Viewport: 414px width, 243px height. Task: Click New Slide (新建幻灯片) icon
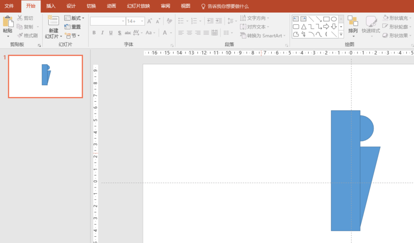[x=53, y=21]
